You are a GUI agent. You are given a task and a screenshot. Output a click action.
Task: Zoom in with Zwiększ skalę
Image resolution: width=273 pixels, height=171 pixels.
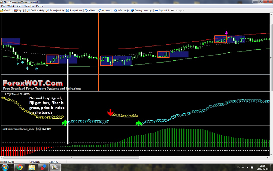[35, 10]
